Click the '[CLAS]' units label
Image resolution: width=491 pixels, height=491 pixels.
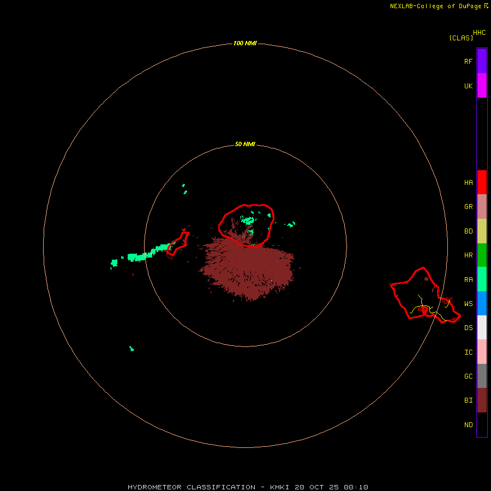point(461,38)
